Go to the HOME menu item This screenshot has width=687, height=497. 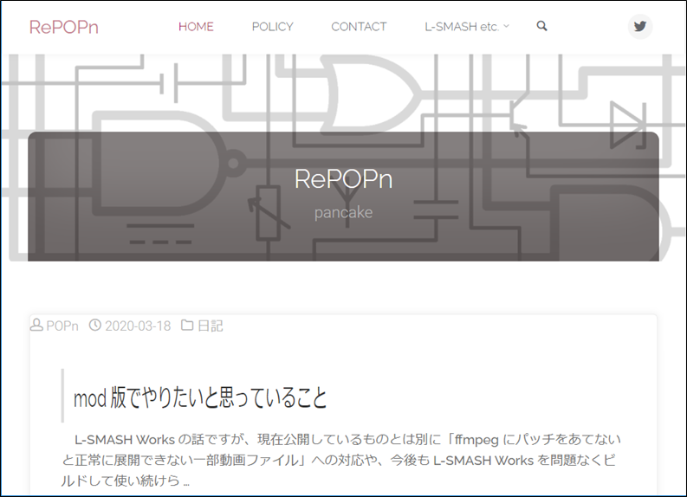tap(196, 27)
